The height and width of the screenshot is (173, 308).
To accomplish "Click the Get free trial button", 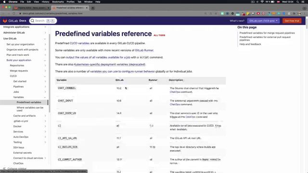I will coord(292,21).
